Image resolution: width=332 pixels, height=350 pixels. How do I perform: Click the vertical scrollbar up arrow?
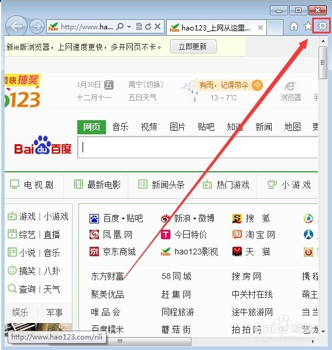pos(323,41)
